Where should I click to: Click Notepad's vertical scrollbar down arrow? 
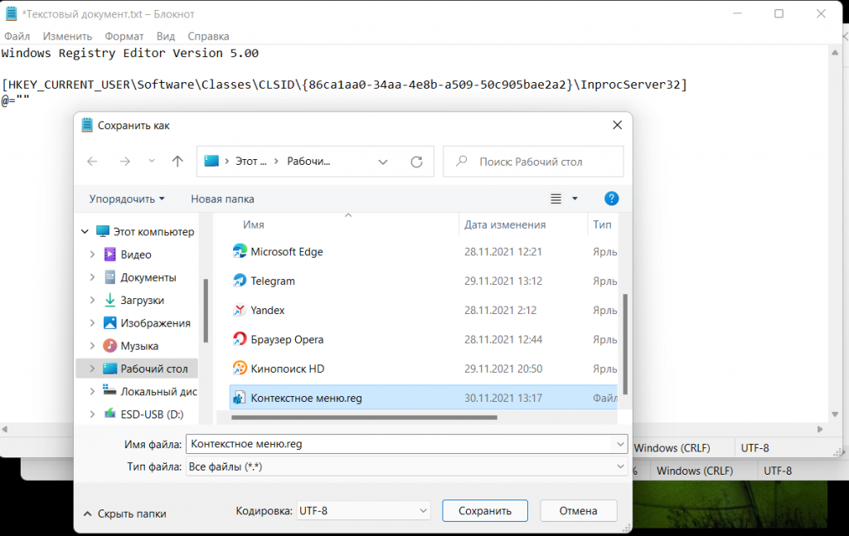(835, 414)
